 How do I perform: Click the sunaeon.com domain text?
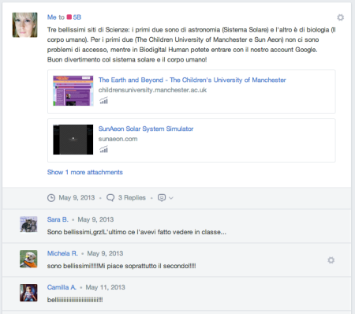coord(118,139)
